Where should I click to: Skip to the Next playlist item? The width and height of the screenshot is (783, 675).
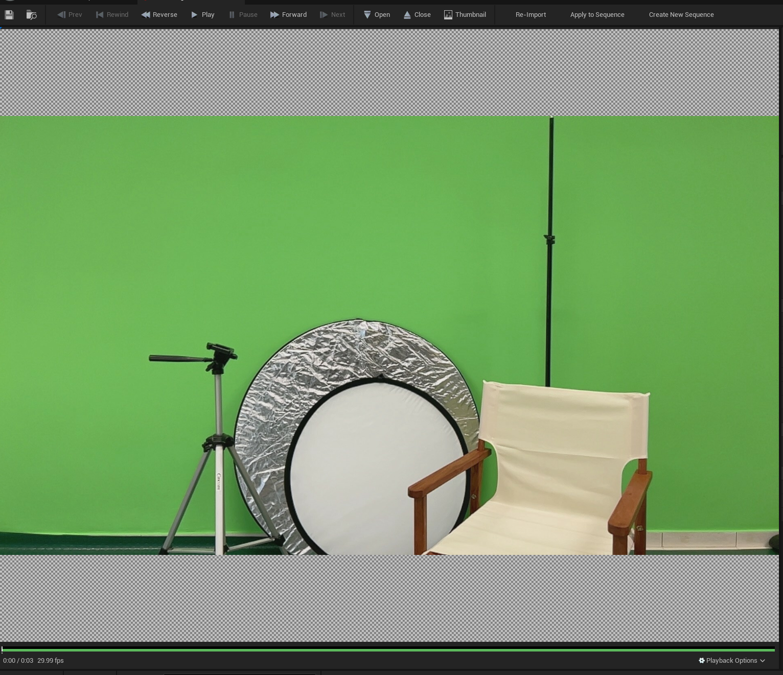click(x=332, y=15)
